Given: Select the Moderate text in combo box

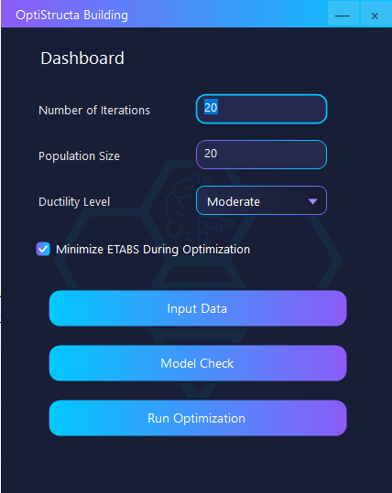Looking at the screenshot, I should (234, 201).
